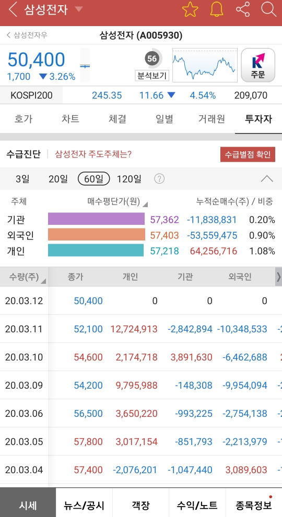Open the 삼성전자 주도주체는? link

tap(93, 154)
